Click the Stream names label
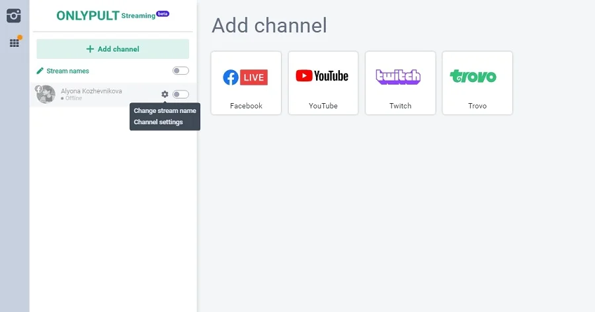Image resolution: width=595 pixels, height=312 pixels. (x=67, y=71)
